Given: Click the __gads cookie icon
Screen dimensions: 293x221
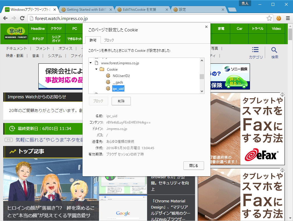Looking at the screenshot, I should coord(108,82).
